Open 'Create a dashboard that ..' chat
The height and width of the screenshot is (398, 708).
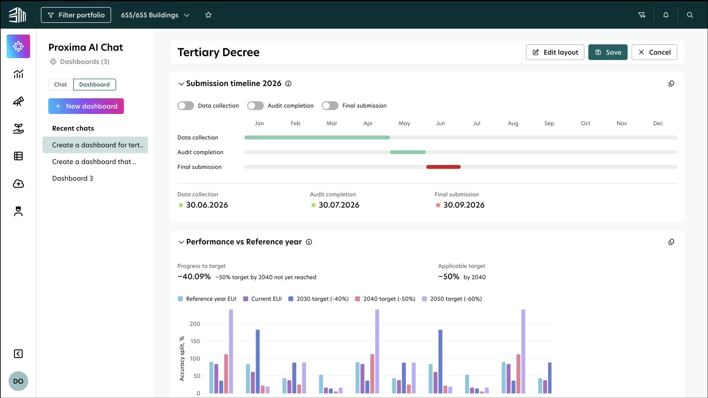[x=95, y=162]
